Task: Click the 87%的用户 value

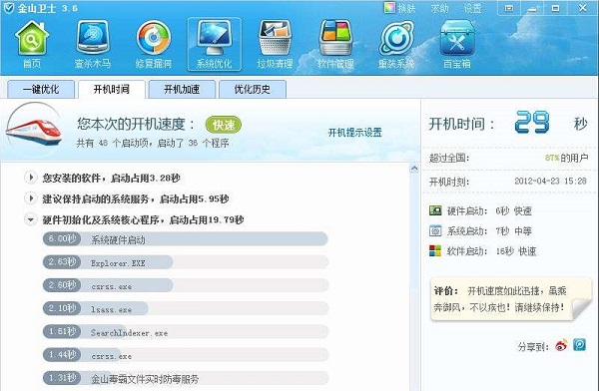Action: click(566, 158)
